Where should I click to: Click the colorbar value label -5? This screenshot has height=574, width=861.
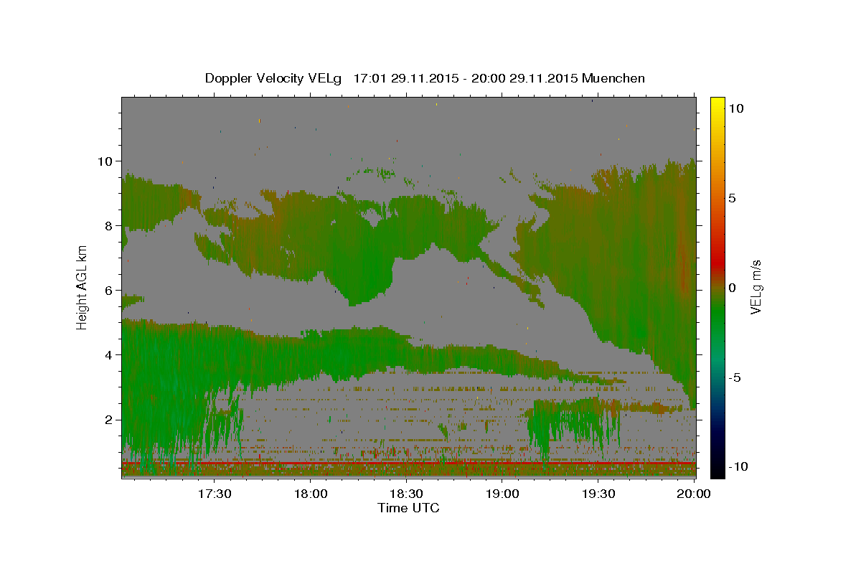[x=735, y=377]
